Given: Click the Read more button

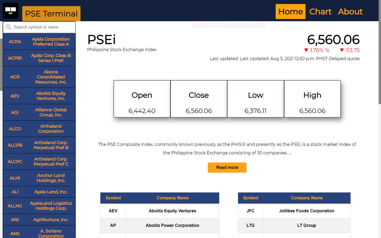Looking at the screenshot, I should click(227, 168).
